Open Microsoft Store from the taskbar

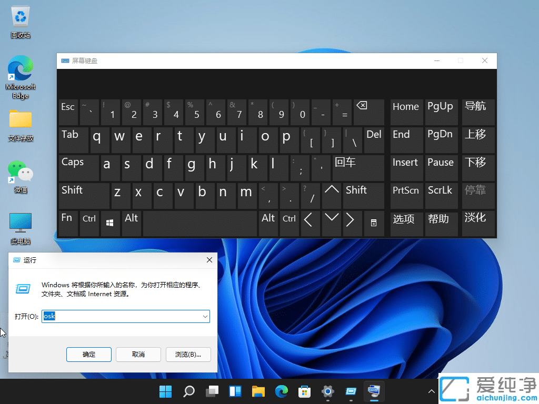(304, 392)
